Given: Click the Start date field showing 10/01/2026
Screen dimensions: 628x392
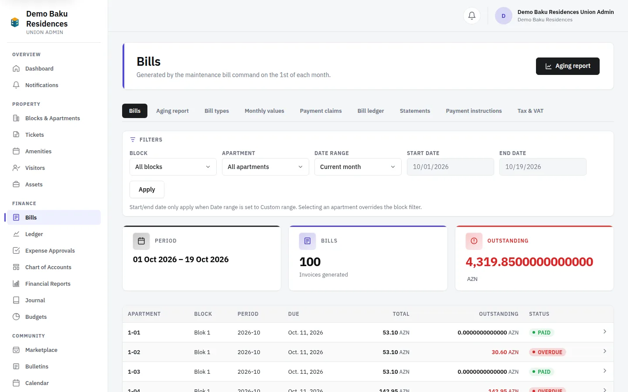Looking at the screenshot, I should 451,167.
